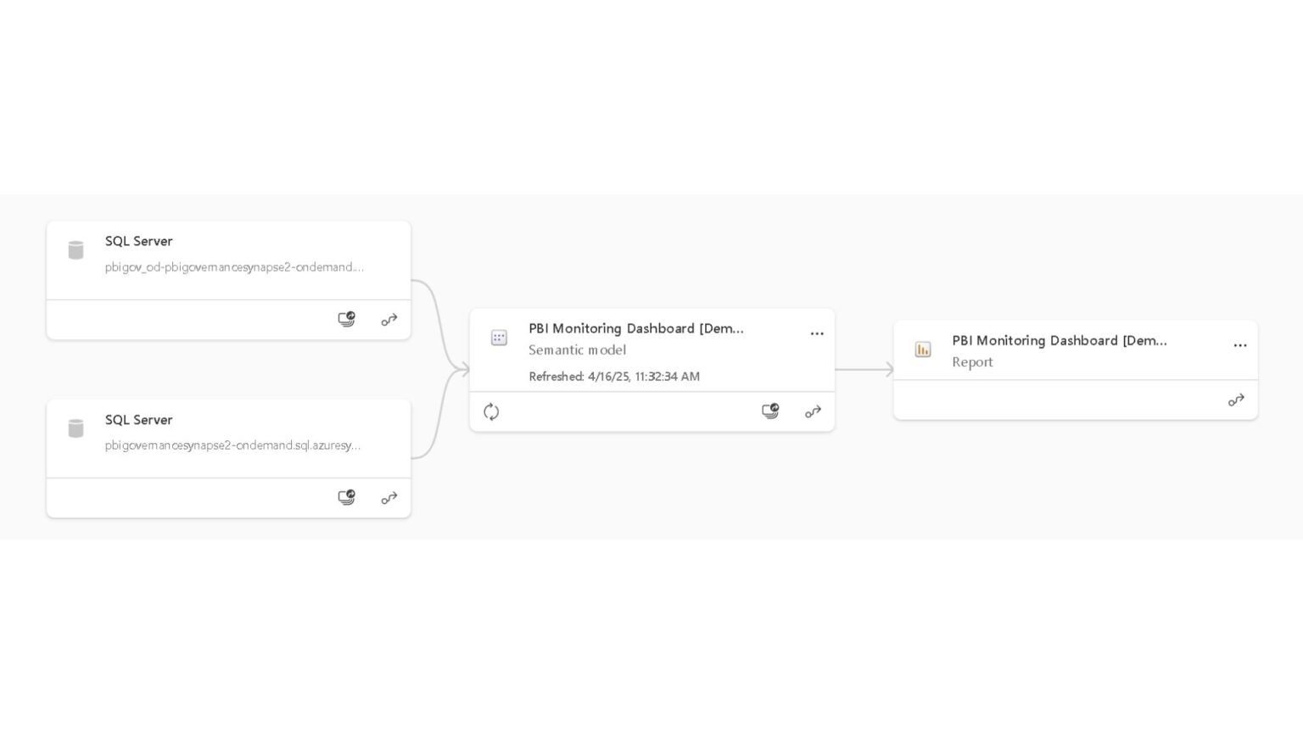Click the database icon on the top SQL Server card
This screenshot has width=1303, height=733.
(x=75, y=249)
